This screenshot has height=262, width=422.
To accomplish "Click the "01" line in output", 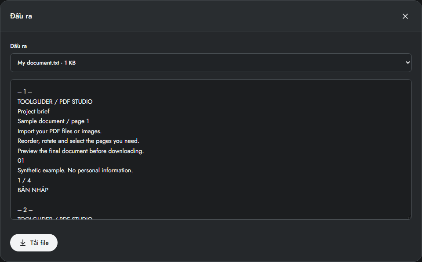I will tap(21, 161).
